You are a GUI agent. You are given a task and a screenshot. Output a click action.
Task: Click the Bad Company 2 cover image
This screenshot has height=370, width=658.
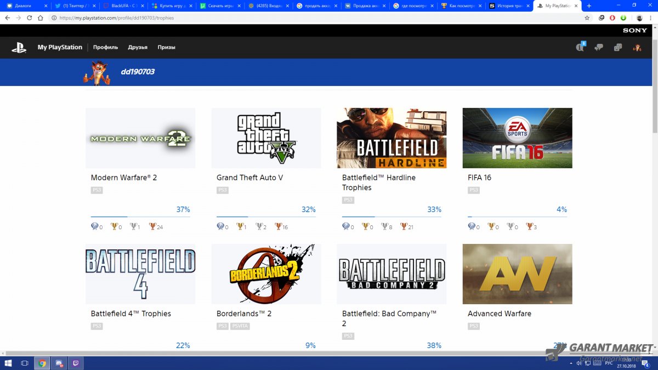tap(392, 274)
